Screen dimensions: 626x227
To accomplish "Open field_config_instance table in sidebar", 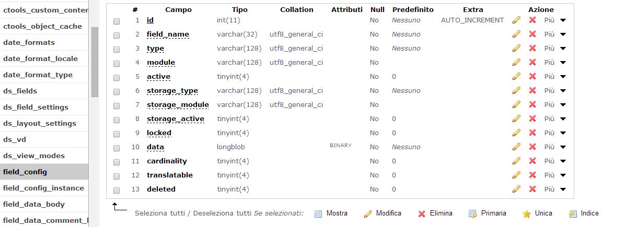I will point(43,188).
